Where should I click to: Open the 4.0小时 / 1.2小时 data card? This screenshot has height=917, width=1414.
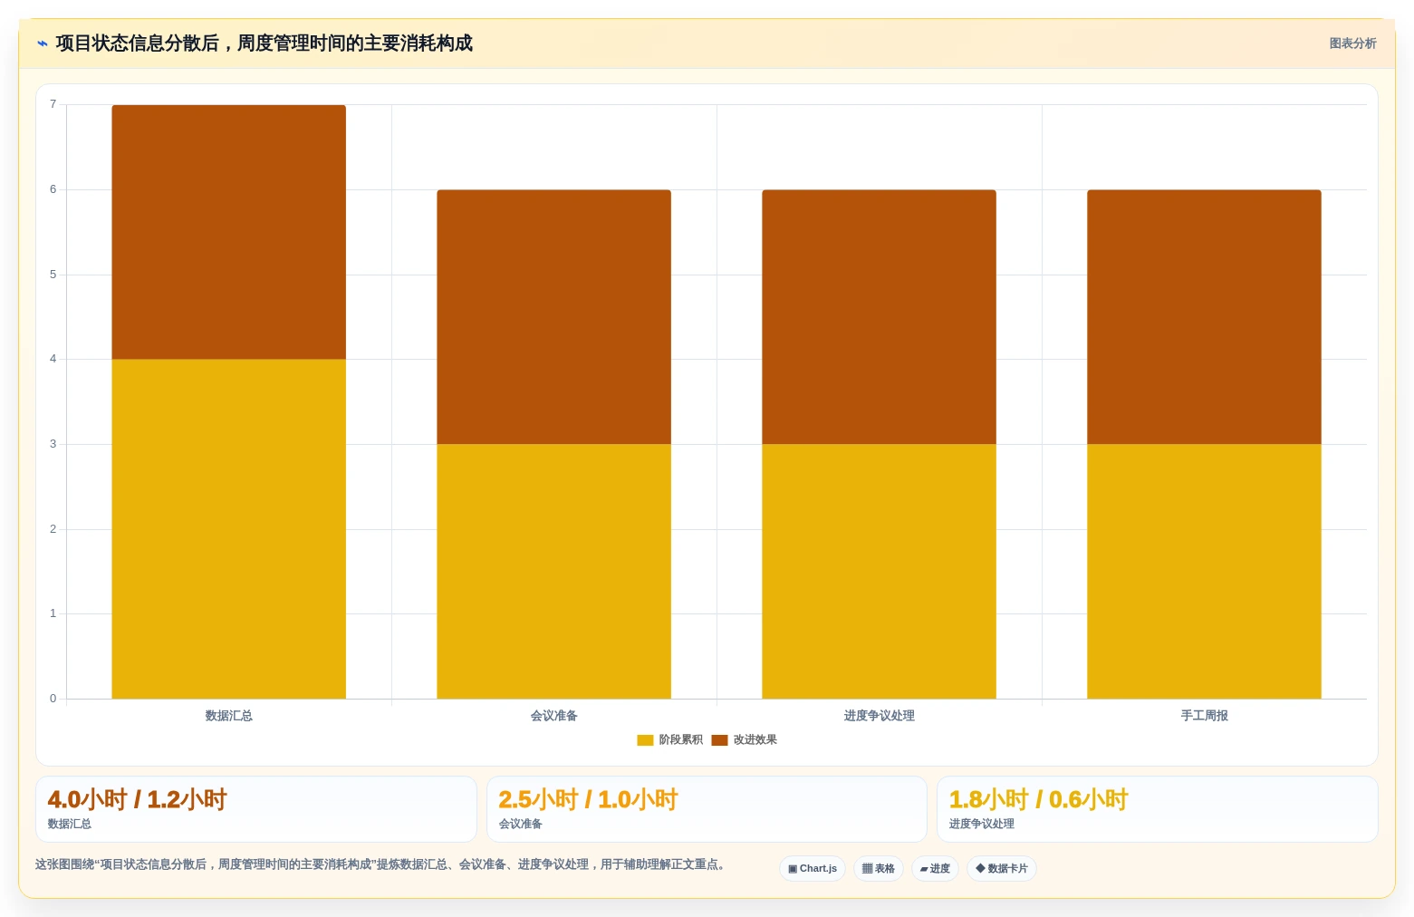coord(255,809)
